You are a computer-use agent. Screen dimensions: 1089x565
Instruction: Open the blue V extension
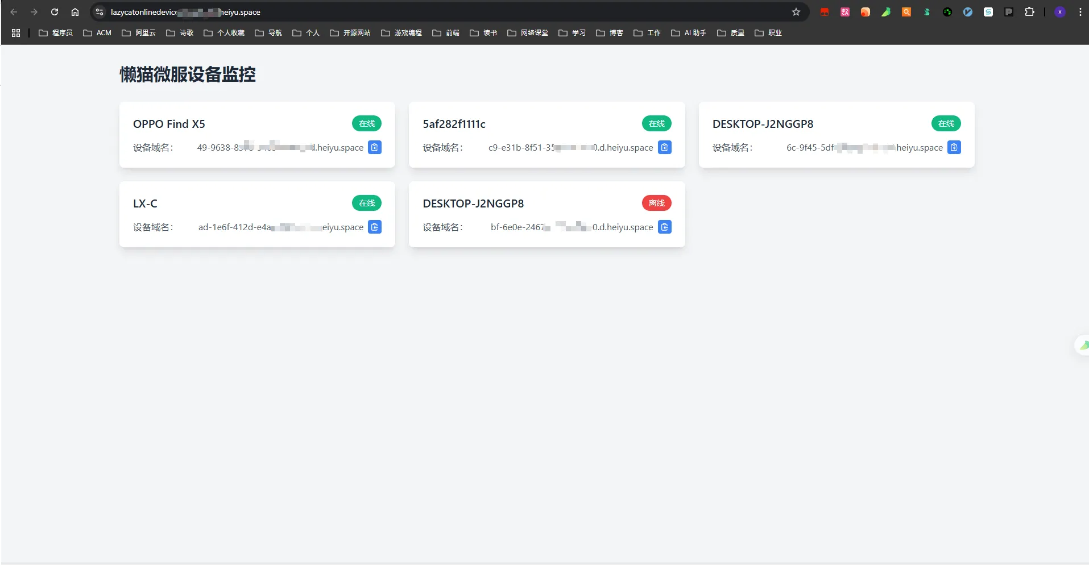click(x=968, y=12)
